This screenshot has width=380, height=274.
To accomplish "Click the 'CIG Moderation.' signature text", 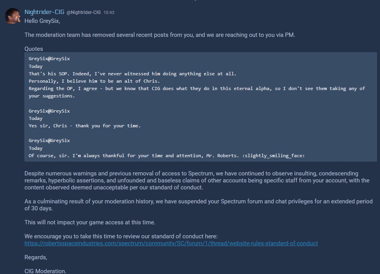I will pos(45,271).
